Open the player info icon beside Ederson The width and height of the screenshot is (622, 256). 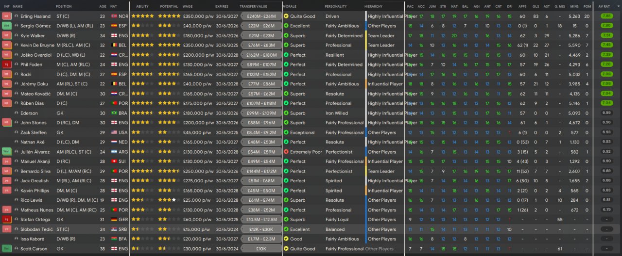[17, 113]
